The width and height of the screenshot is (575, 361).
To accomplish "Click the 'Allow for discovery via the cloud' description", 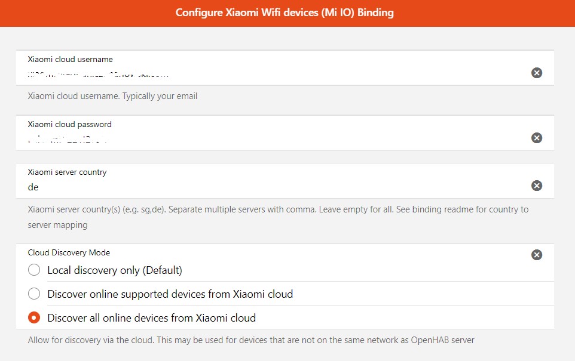I will [251, 340].
